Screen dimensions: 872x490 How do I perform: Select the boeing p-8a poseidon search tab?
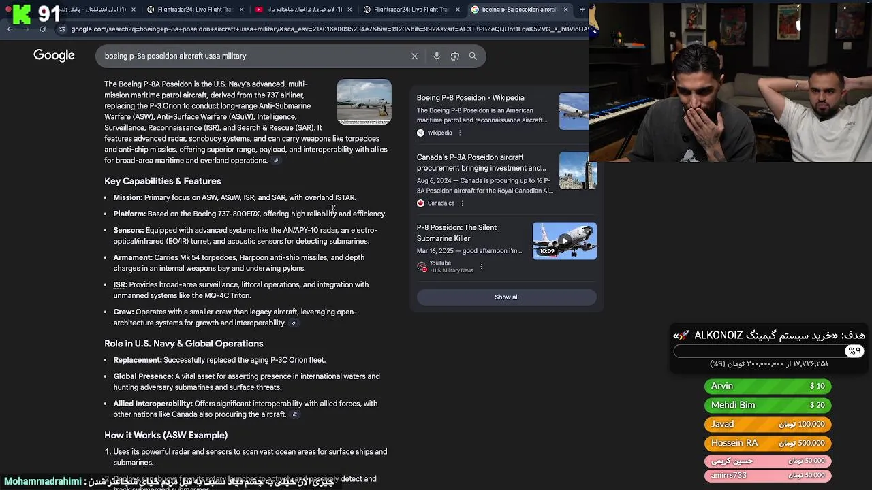pos(519,10)
